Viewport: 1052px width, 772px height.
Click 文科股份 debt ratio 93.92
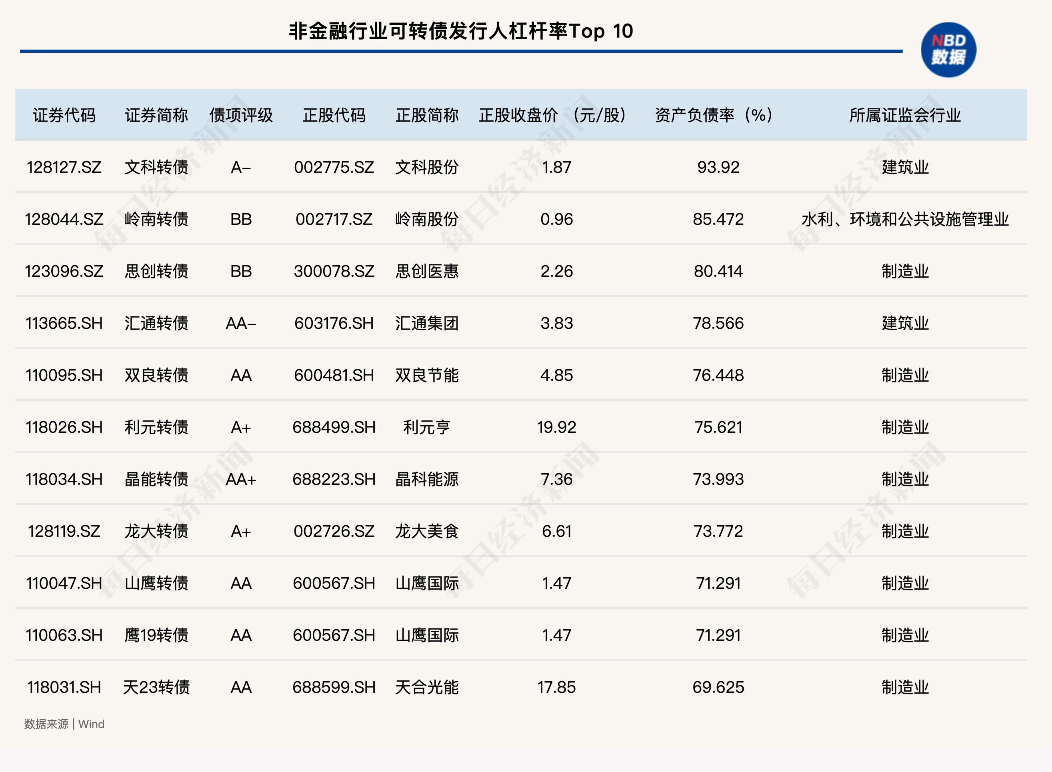tap(718, 167)
